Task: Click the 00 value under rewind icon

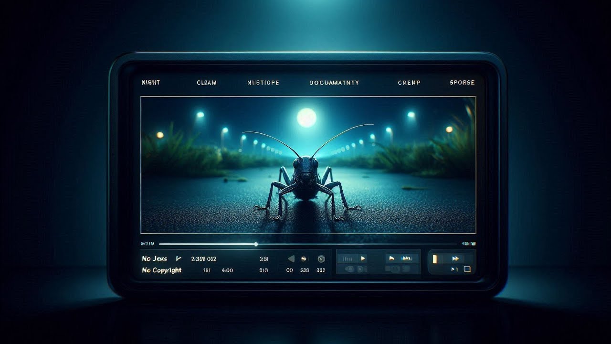Action: click(x=289, y=270)
